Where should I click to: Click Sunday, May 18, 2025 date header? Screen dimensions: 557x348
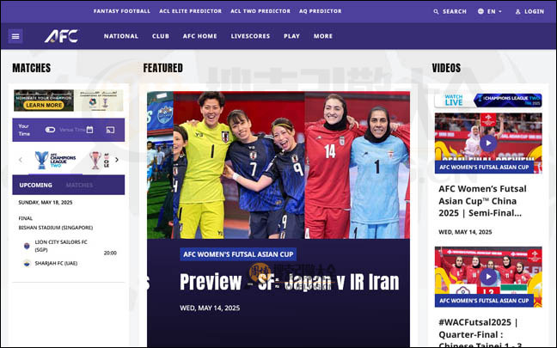46,203
